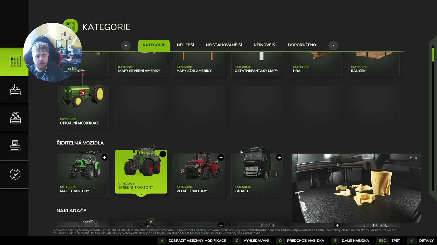Open the Ostatní/Fantasy Mapy category
The width and height of the screenshot is (437, 245).
pos(257,65)
